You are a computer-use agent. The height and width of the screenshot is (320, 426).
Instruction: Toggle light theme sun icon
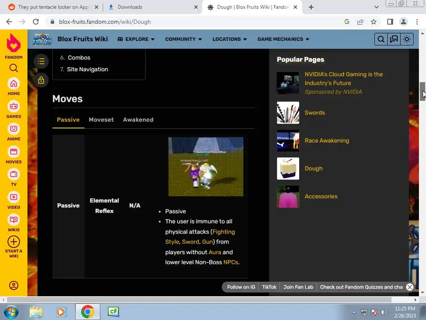click(407, 39)
